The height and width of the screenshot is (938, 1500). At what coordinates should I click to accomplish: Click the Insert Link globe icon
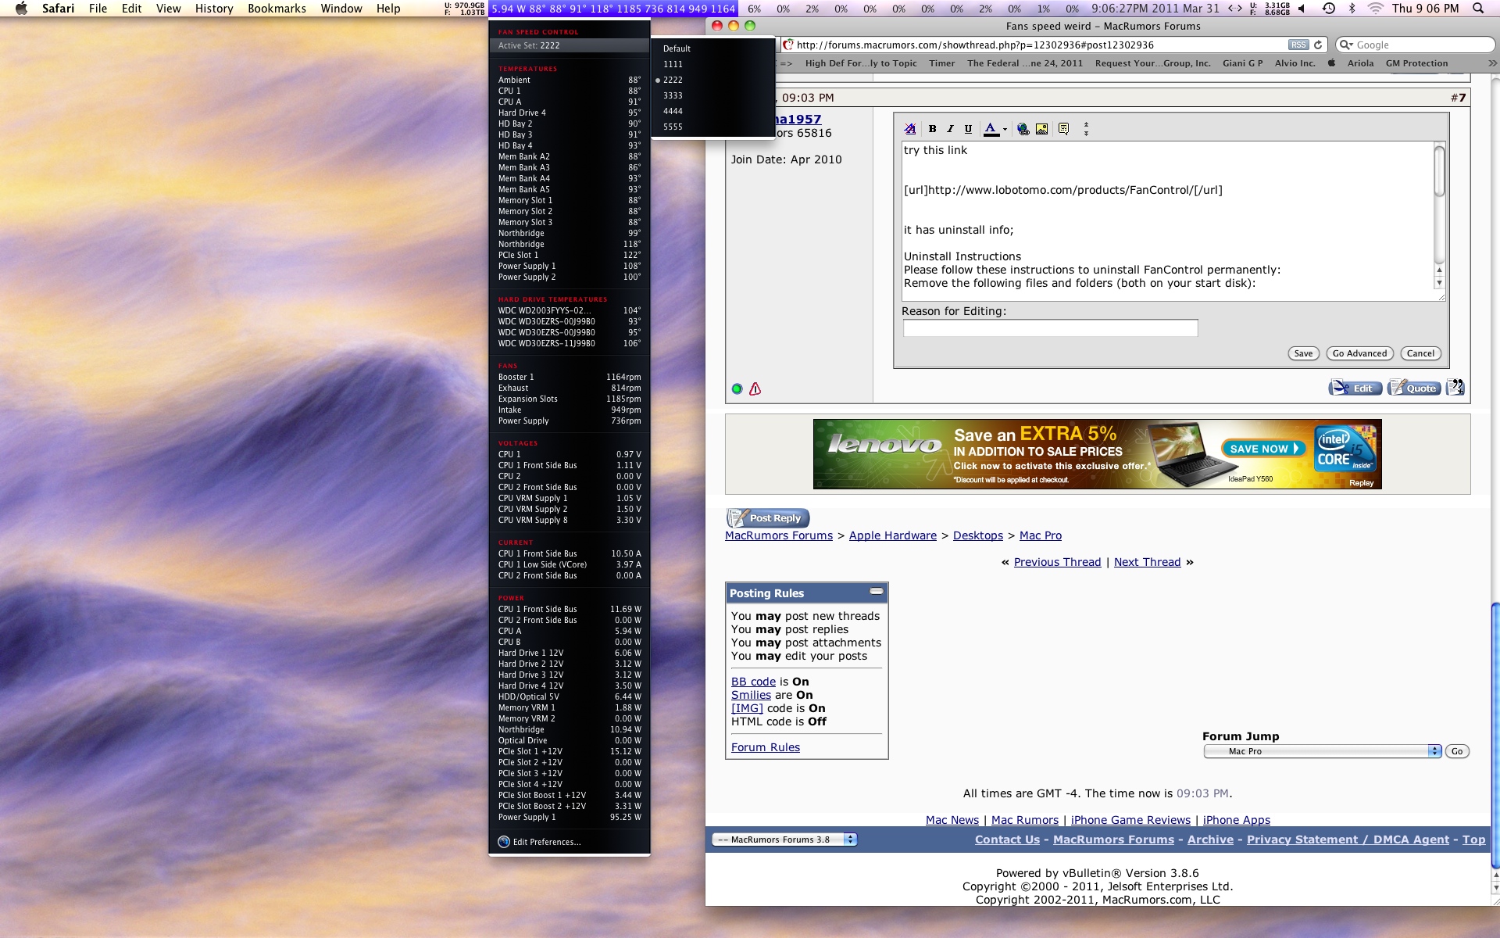[x=1023, y=129]
